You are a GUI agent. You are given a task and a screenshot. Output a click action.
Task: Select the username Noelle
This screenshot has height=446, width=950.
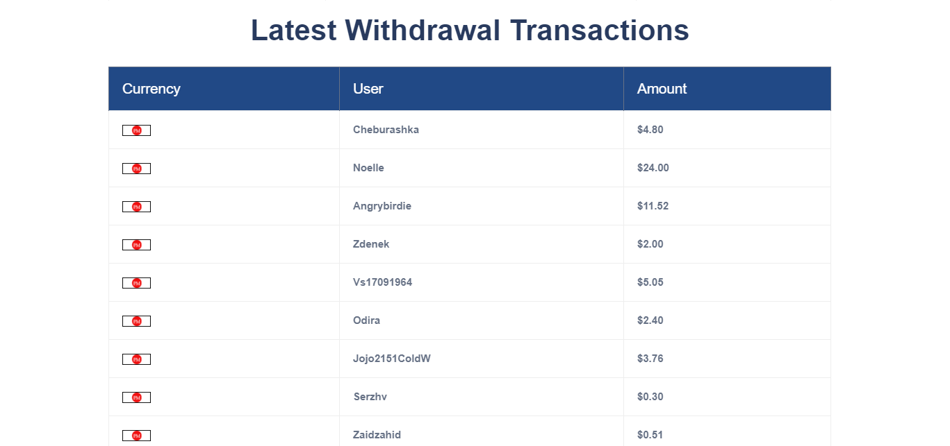click(x=368, y=168)
